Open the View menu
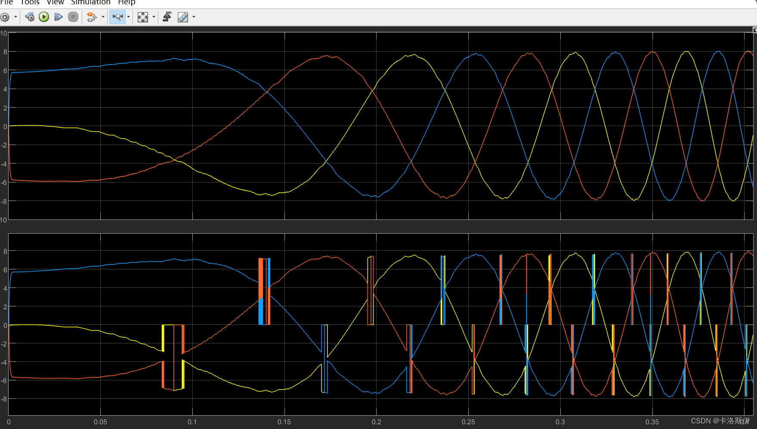This screenshot has height=429, width=757. coord(55,2)
